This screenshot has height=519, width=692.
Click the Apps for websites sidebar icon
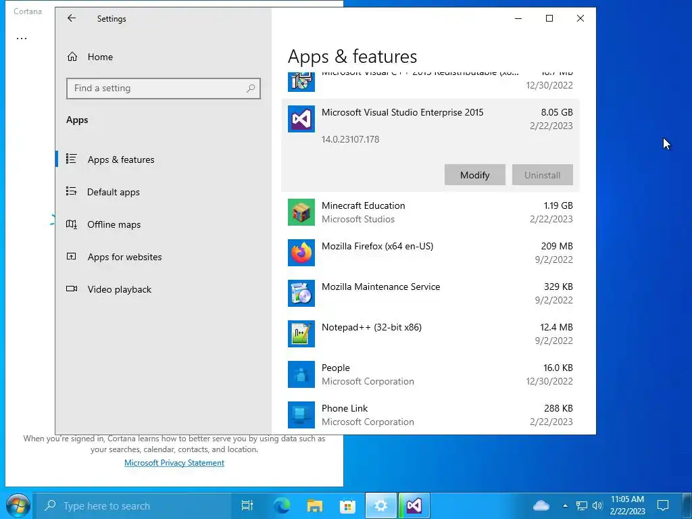[72, 256]
